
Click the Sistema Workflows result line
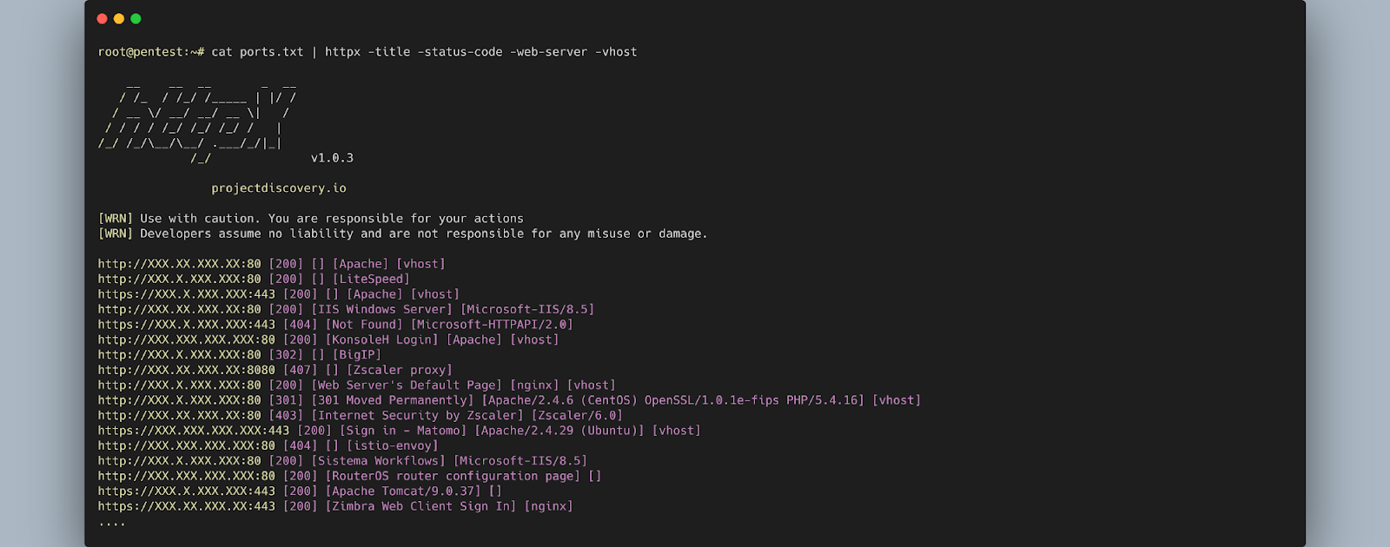(342, 461)
